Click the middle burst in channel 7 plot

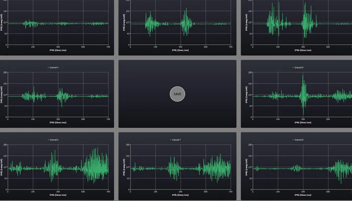[x=174, y=168]
